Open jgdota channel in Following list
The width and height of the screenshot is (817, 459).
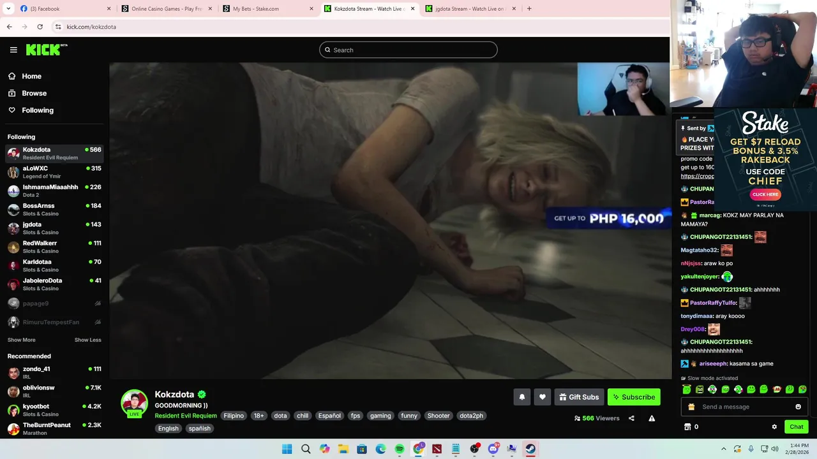[54, 228]
